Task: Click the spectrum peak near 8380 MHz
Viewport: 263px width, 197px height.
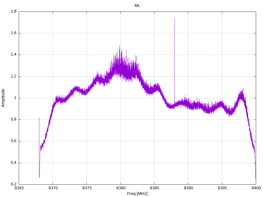Action: 120,46
